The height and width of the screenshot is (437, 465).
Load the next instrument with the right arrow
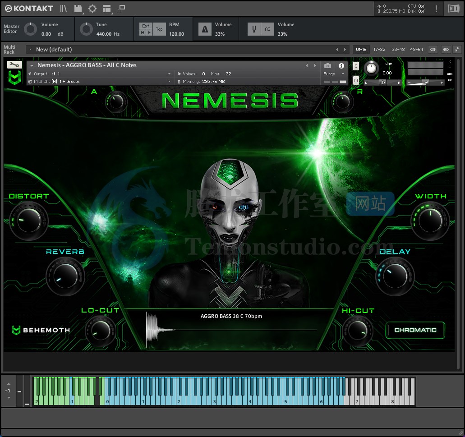315,65
